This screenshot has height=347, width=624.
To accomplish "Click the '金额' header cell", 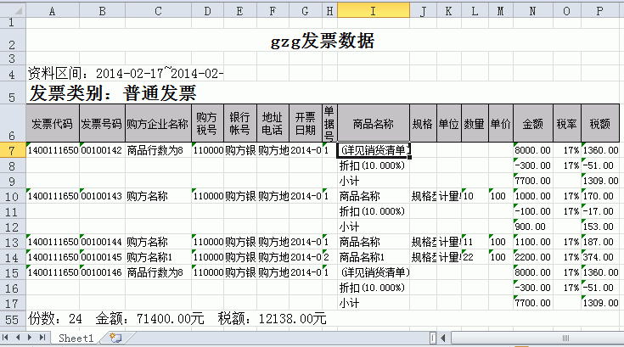I will tap(533, 124).
